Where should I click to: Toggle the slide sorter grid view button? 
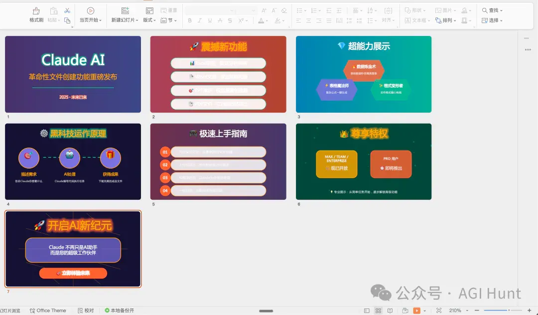pos(379,311)
